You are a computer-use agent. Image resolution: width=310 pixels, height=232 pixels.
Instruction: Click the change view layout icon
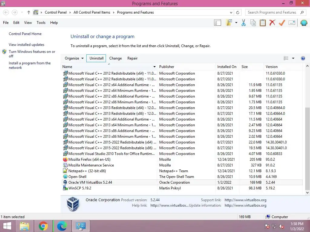pyautogui.click(x=286, y=58)
